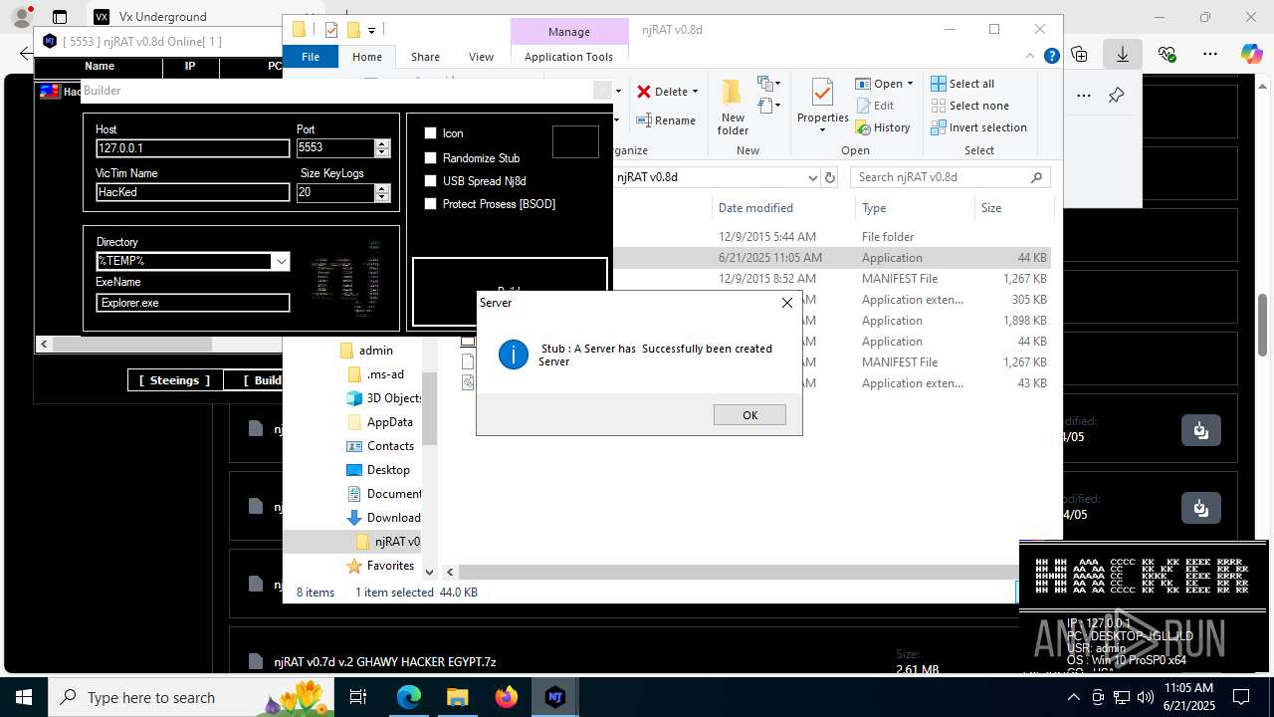The image size is (1274, 717).
Task: Open the View ribbon tab
Action: point(481,57)
